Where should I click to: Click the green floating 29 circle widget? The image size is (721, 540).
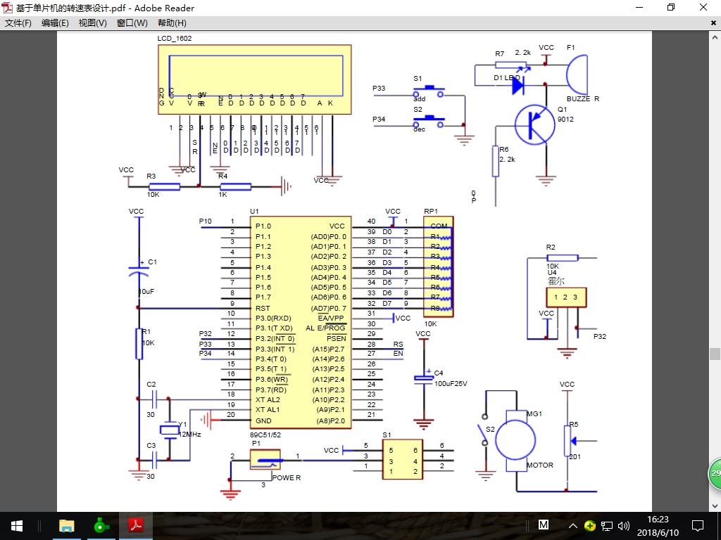coord(715,473)
